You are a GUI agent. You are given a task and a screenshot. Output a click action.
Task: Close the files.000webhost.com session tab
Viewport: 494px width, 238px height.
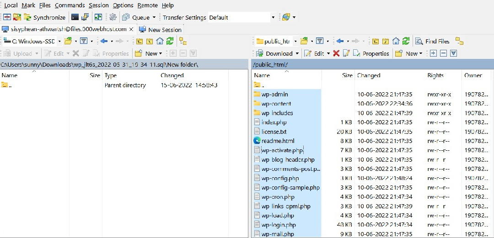click(131, 29)
